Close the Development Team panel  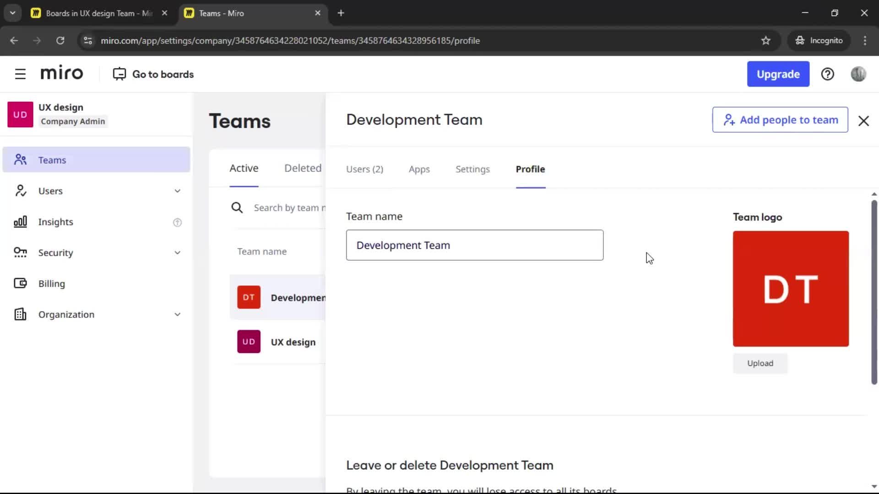click(863, 121)
